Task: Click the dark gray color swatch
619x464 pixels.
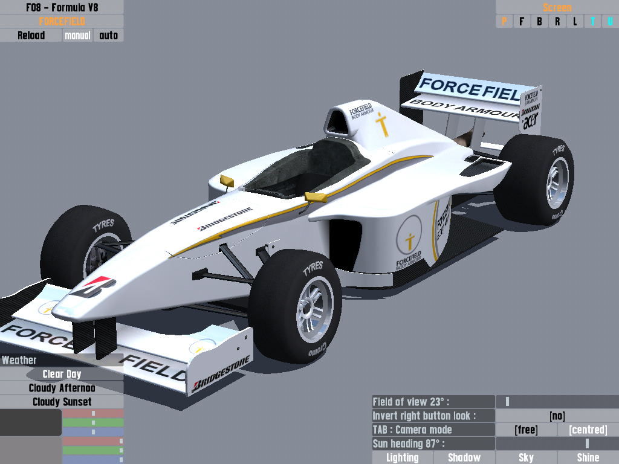Action: tap(31, 422)
